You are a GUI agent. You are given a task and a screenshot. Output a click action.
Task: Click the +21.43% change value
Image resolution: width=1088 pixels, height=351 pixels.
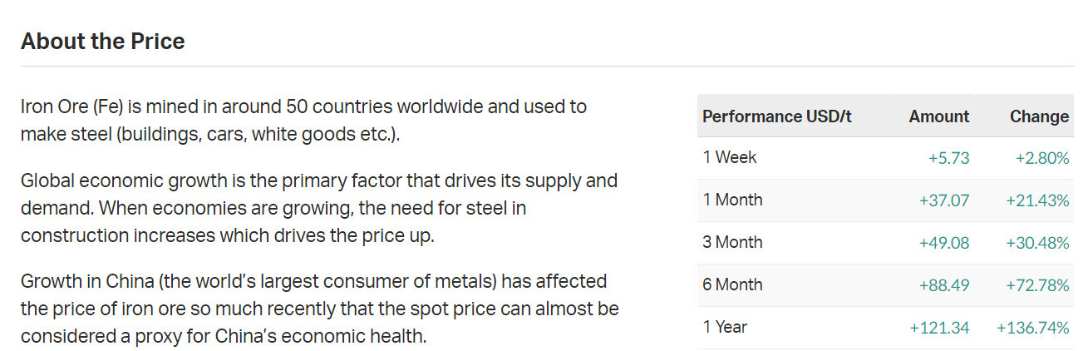(1038, 200)
